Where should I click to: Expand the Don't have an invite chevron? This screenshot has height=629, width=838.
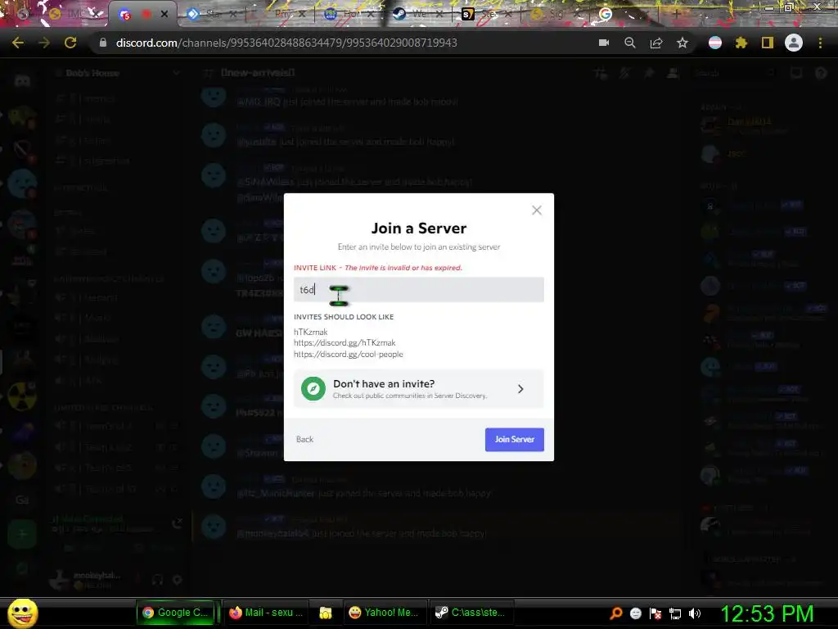pyautogui.click(x=520, y=389)
